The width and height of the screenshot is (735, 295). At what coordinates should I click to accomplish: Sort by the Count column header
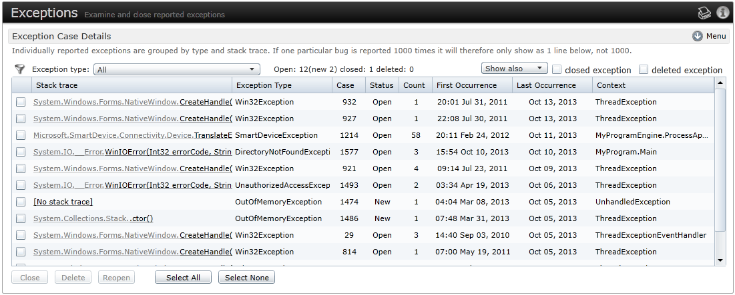point(414,85)
